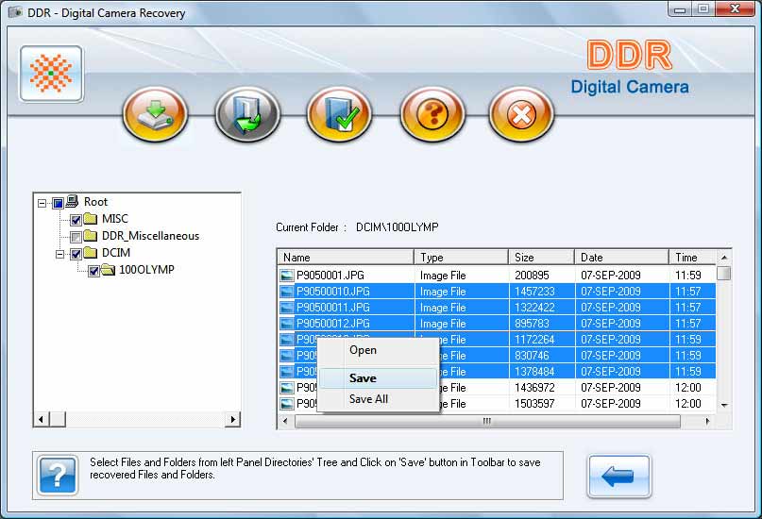Click the gray book with green arrow button
This screenshot has height=519, width=762.
tap(247, 114)
